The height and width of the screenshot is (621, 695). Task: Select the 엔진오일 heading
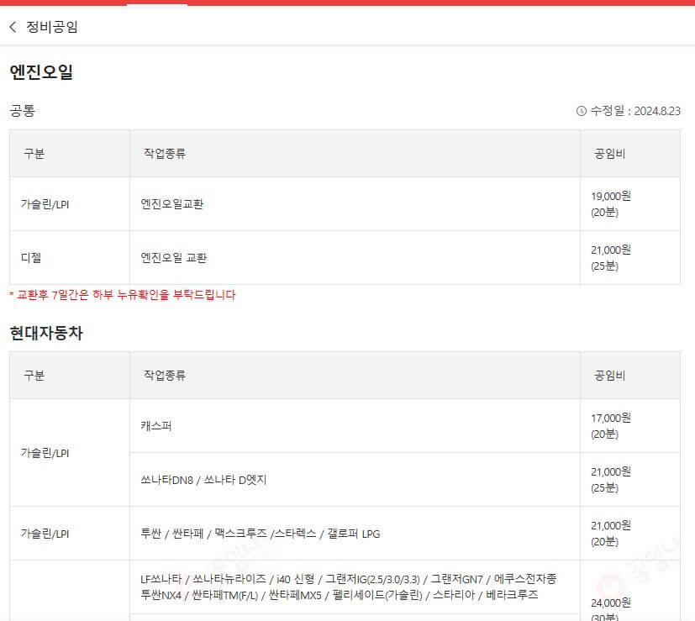coord(41,71)
